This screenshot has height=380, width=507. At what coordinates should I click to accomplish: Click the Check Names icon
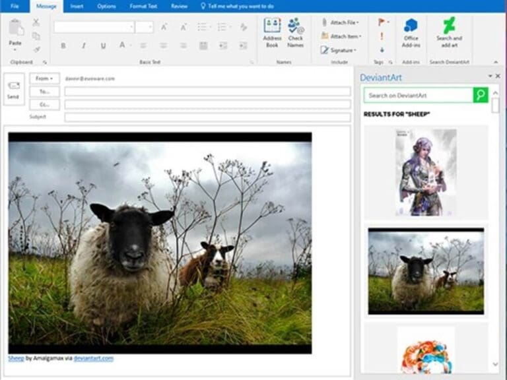296,32
